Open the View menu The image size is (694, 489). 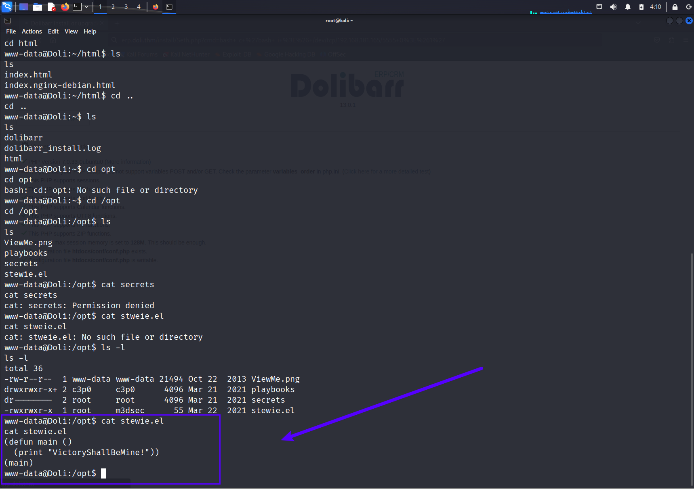(x=71, y=31)
